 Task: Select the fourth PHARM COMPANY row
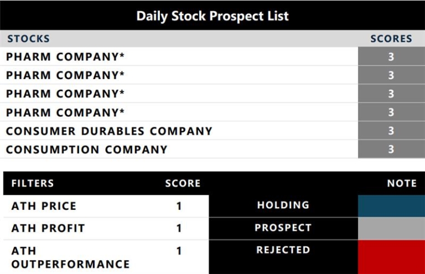click(65, 112)
